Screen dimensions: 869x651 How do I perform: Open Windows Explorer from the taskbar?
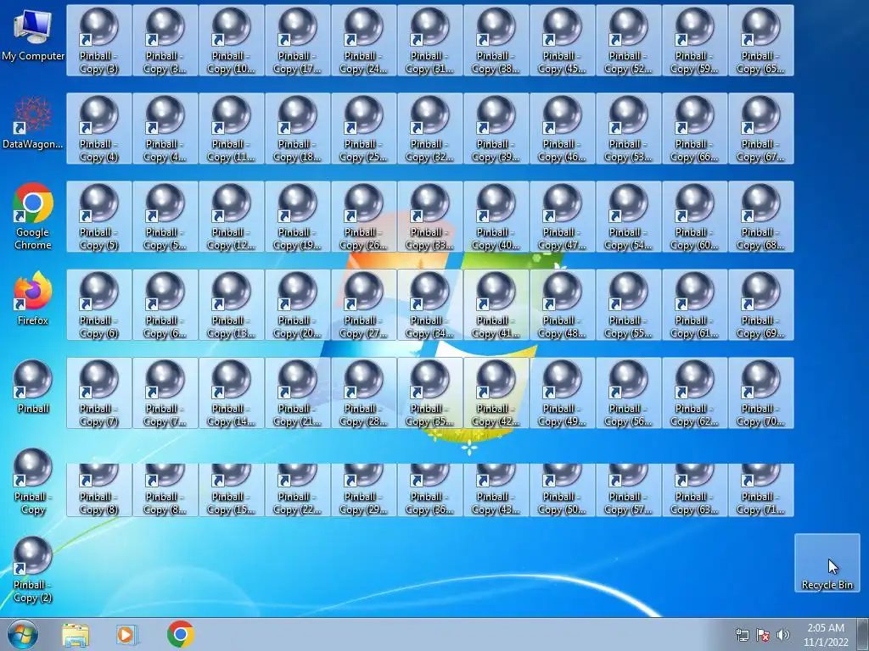click(76, 635)
